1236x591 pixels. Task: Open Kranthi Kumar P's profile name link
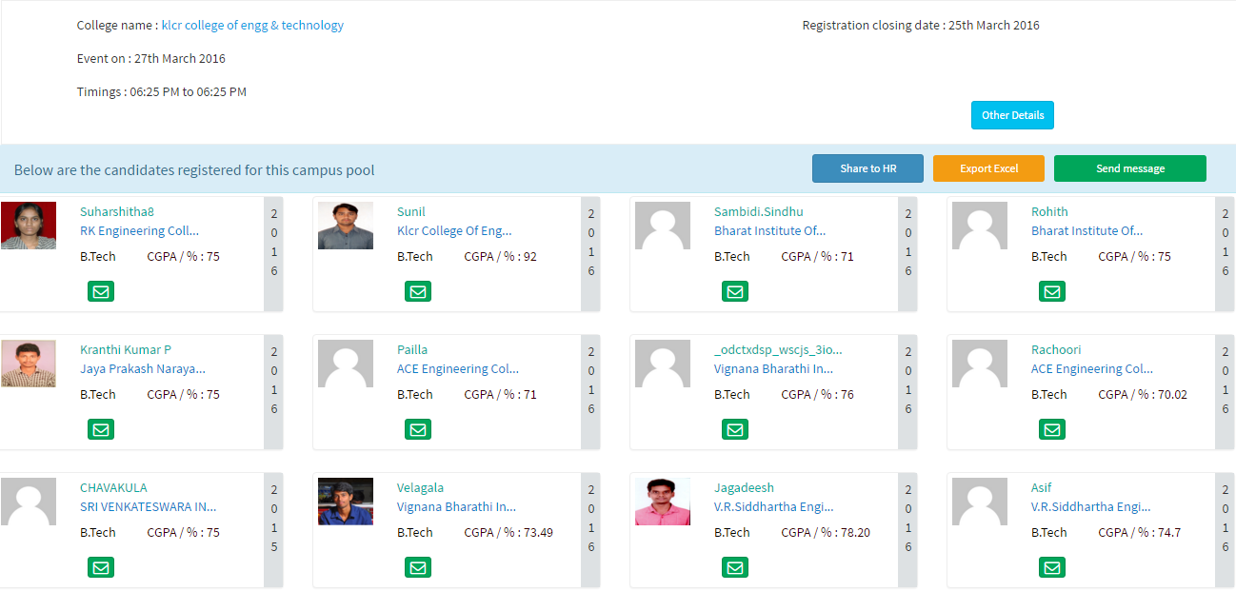pos(126,349)
